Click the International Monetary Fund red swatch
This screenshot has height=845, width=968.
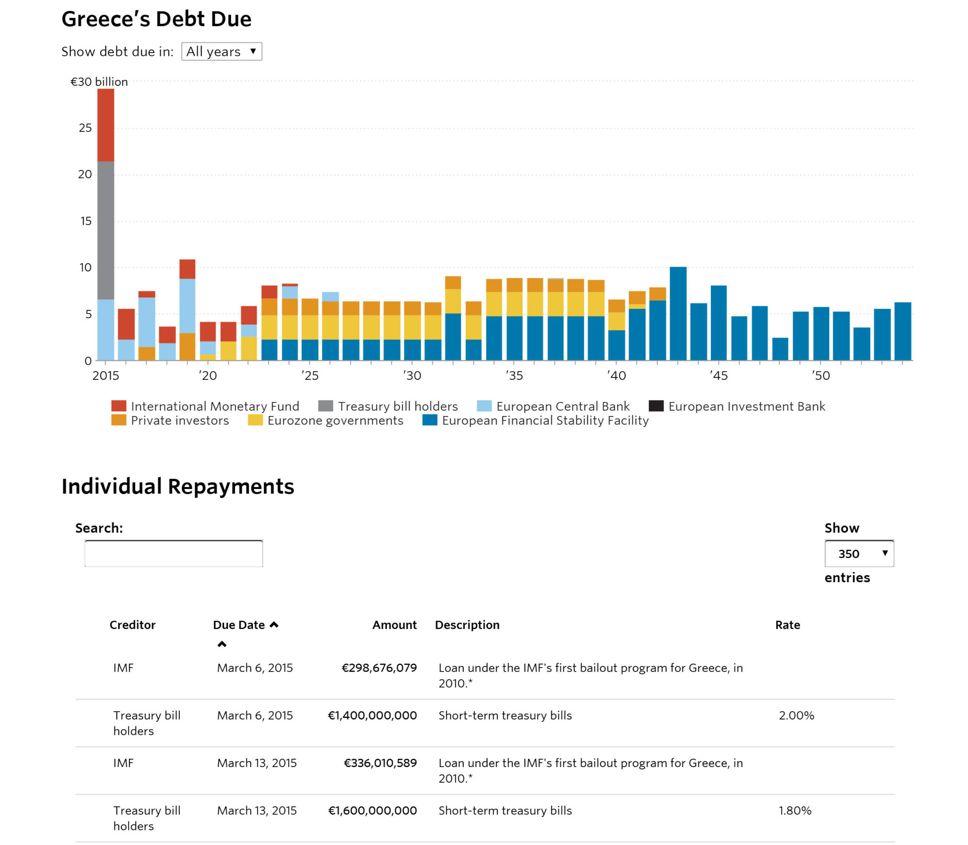point(119,406)
